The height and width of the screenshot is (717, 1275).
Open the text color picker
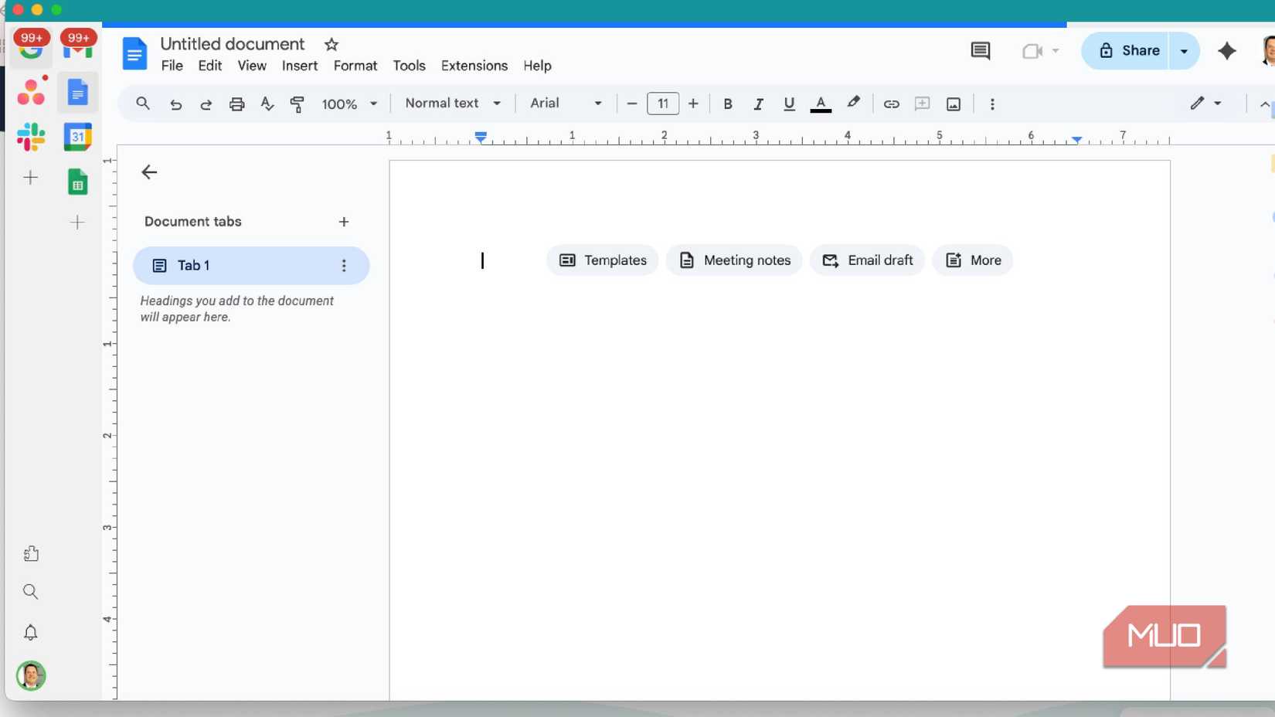tap(821, 104)
